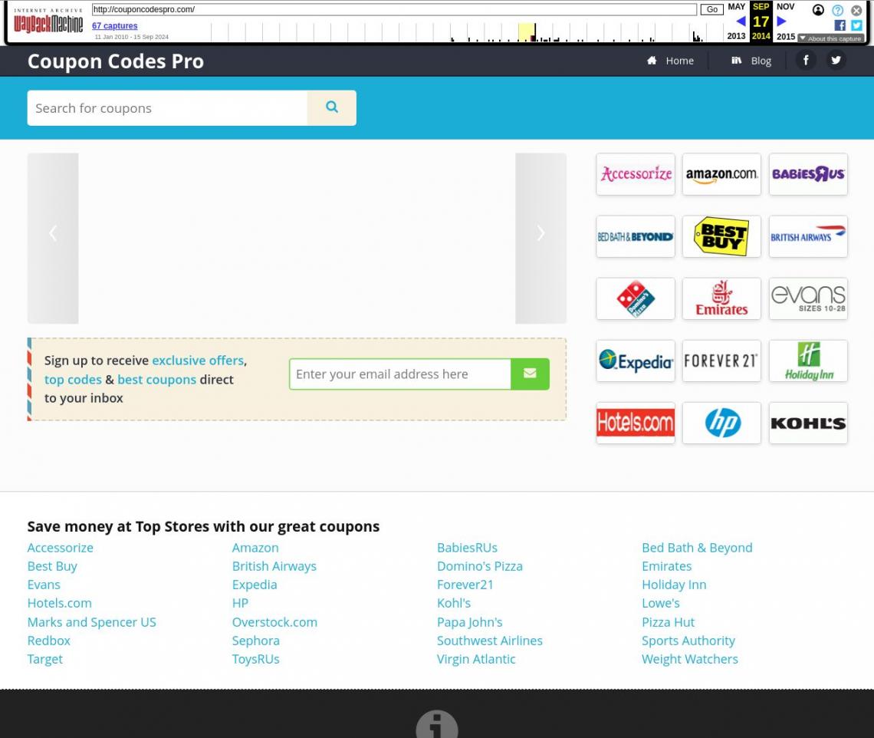Open the Target link
874x738 pixels.
44,659
